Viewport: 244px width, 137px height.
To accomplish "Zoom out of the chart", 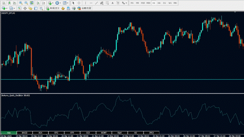I will (26, 3).
